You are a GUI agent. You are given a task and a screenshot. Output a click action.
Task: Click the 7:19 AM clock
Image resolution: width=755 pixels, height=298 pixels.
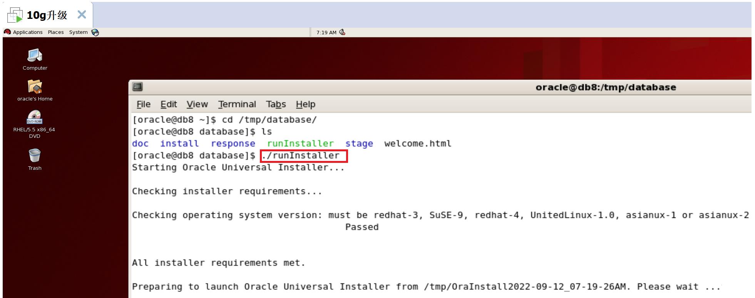(x=326, y=32)
